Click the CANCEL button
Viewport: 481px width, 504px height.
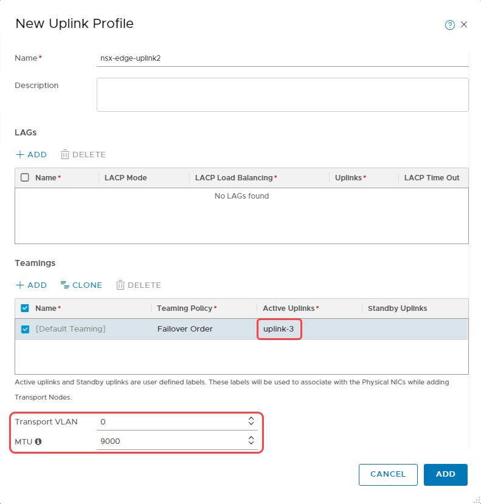[x=388, y=474]
